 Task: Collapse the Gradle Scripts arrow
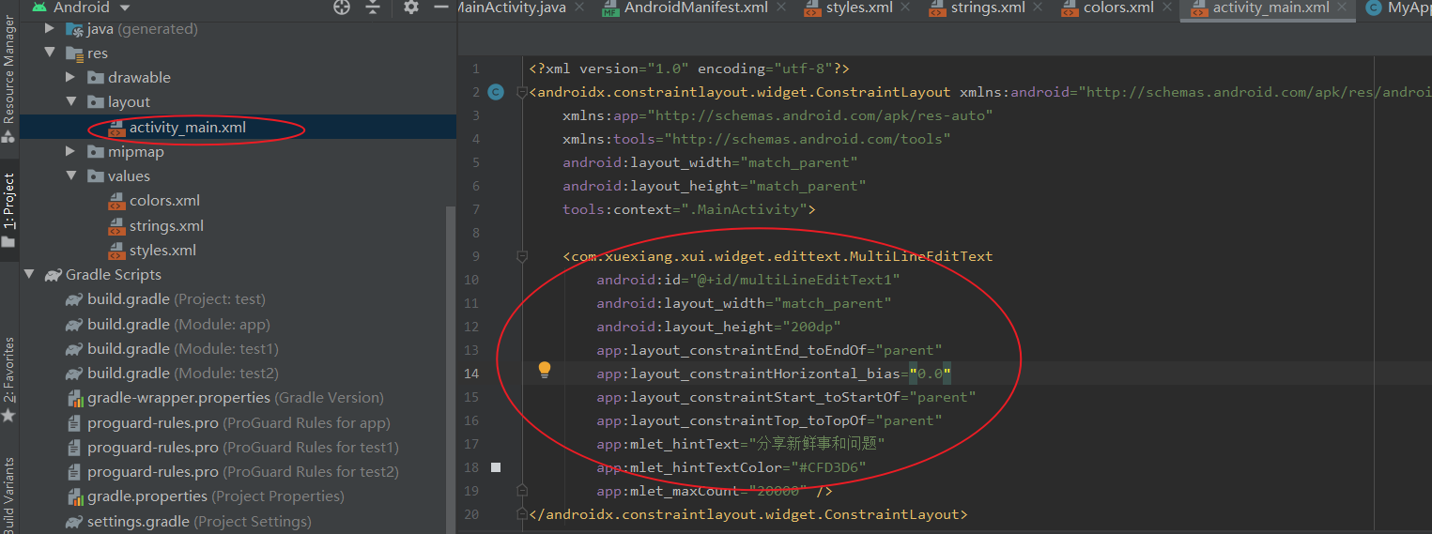(29, 275)
